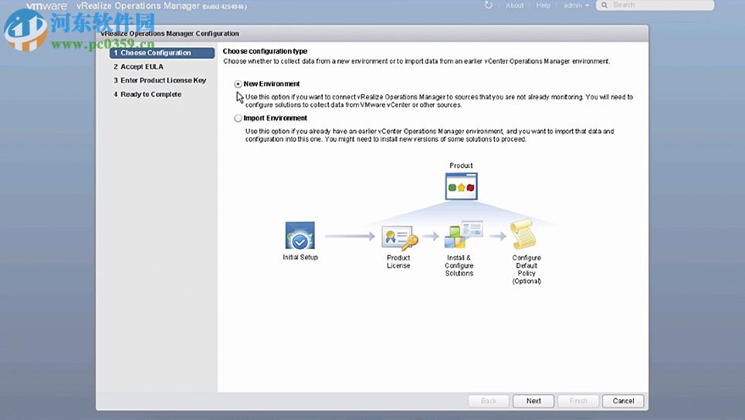Open the About link in header

tap(515, 5)
